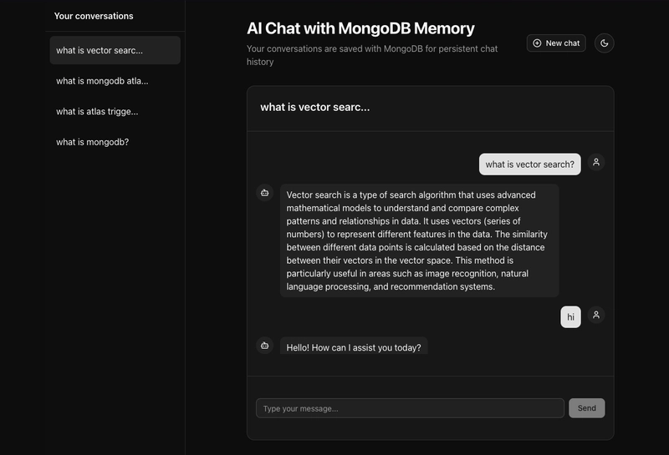Send the typed message
Viewport: 669px width, 455px height.
coord(586,408)
